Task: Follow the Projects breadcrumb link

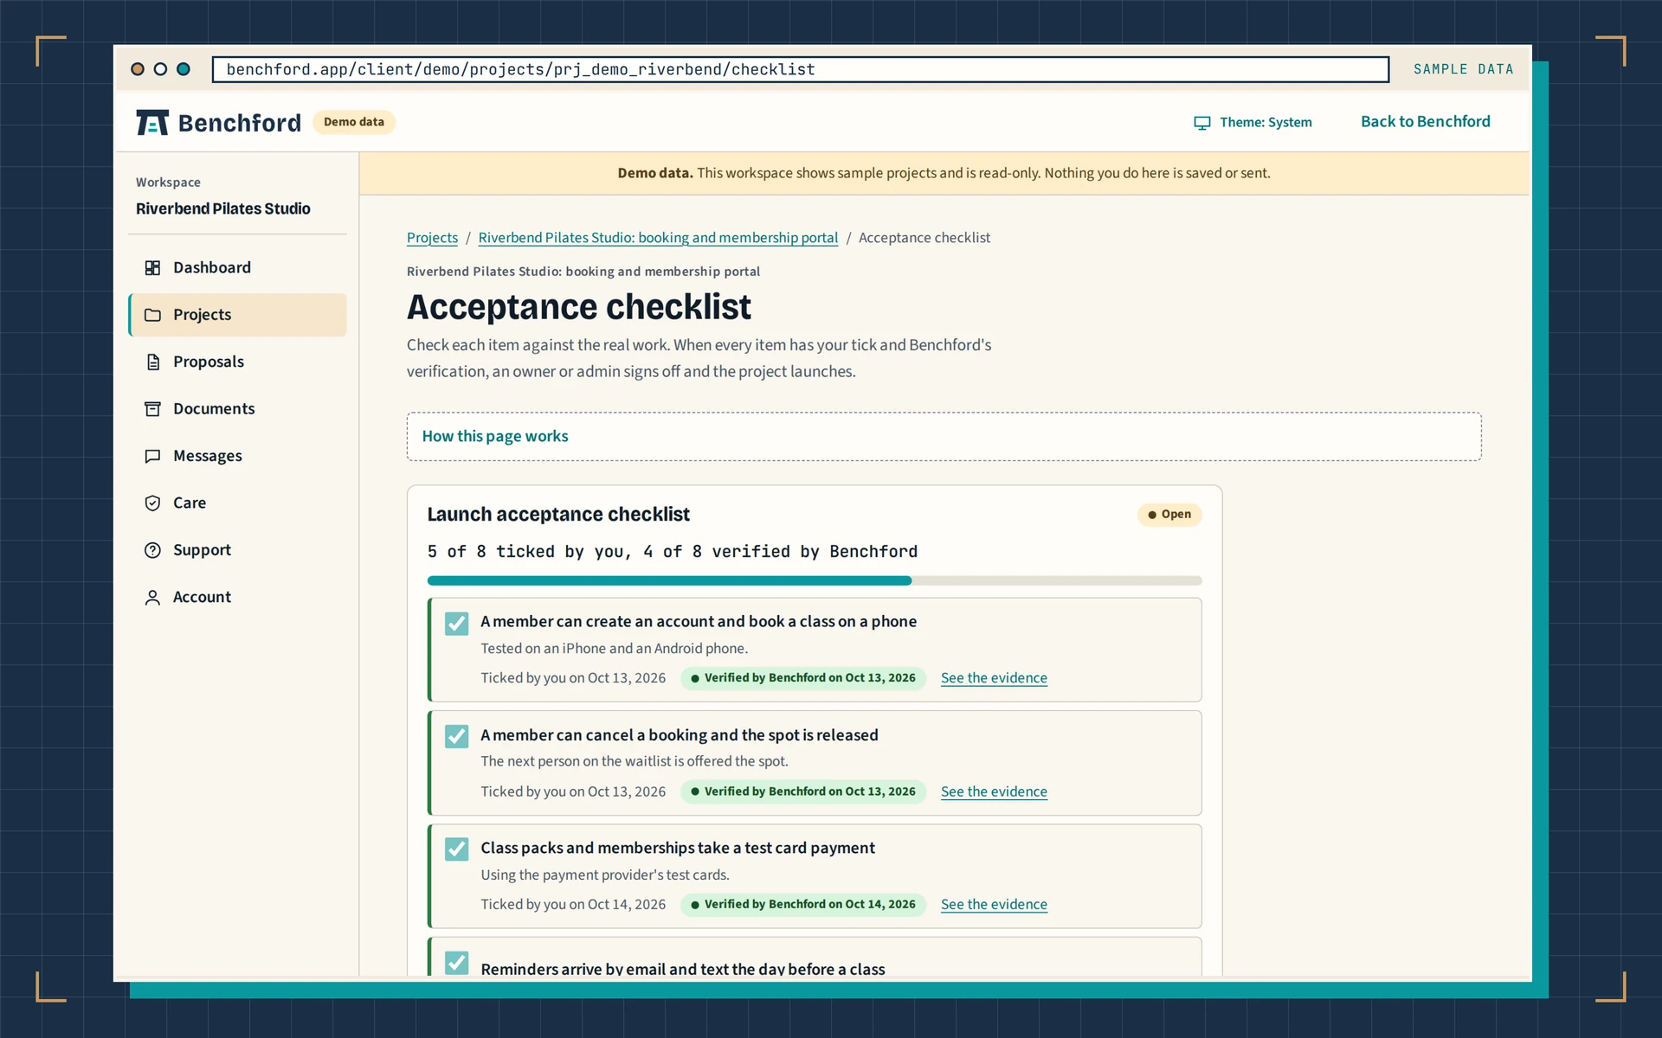Action: 432,238
